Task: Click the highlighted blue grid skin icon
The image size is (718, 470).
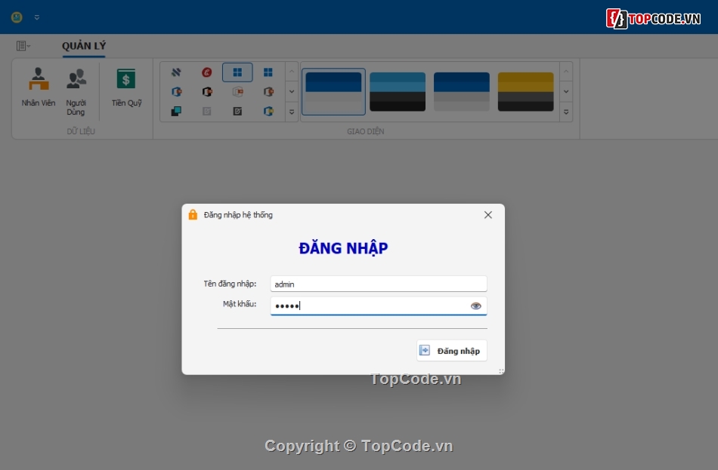Action: [x=237, y=72]
